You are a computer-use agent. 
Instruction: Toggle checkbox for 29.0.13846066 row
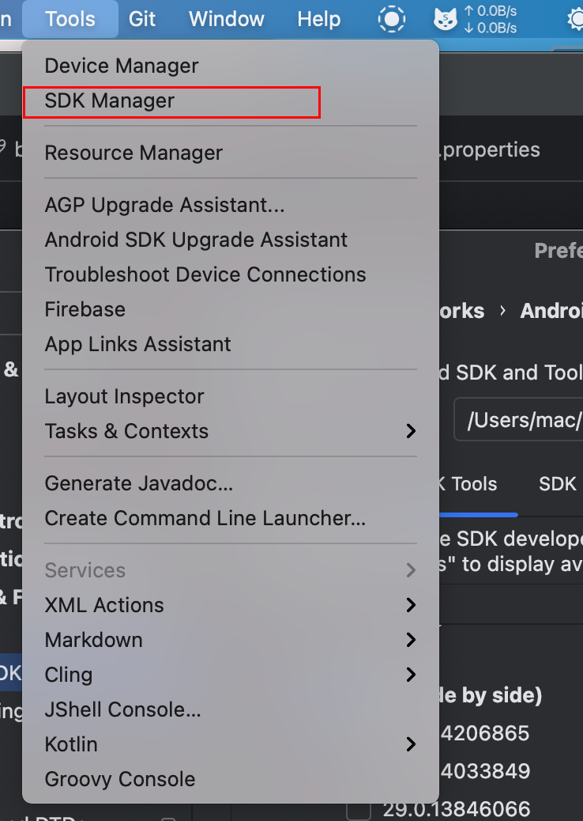click(x=359, y=809)
